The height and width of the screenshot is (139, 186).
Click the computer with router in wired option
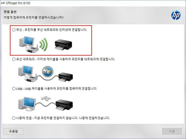[x=28, y=74]
